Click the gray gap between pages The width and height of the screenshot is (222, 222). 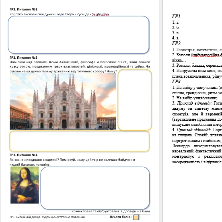coord(161,111)
